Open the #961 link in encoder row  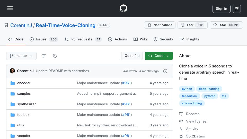[126, 83]
